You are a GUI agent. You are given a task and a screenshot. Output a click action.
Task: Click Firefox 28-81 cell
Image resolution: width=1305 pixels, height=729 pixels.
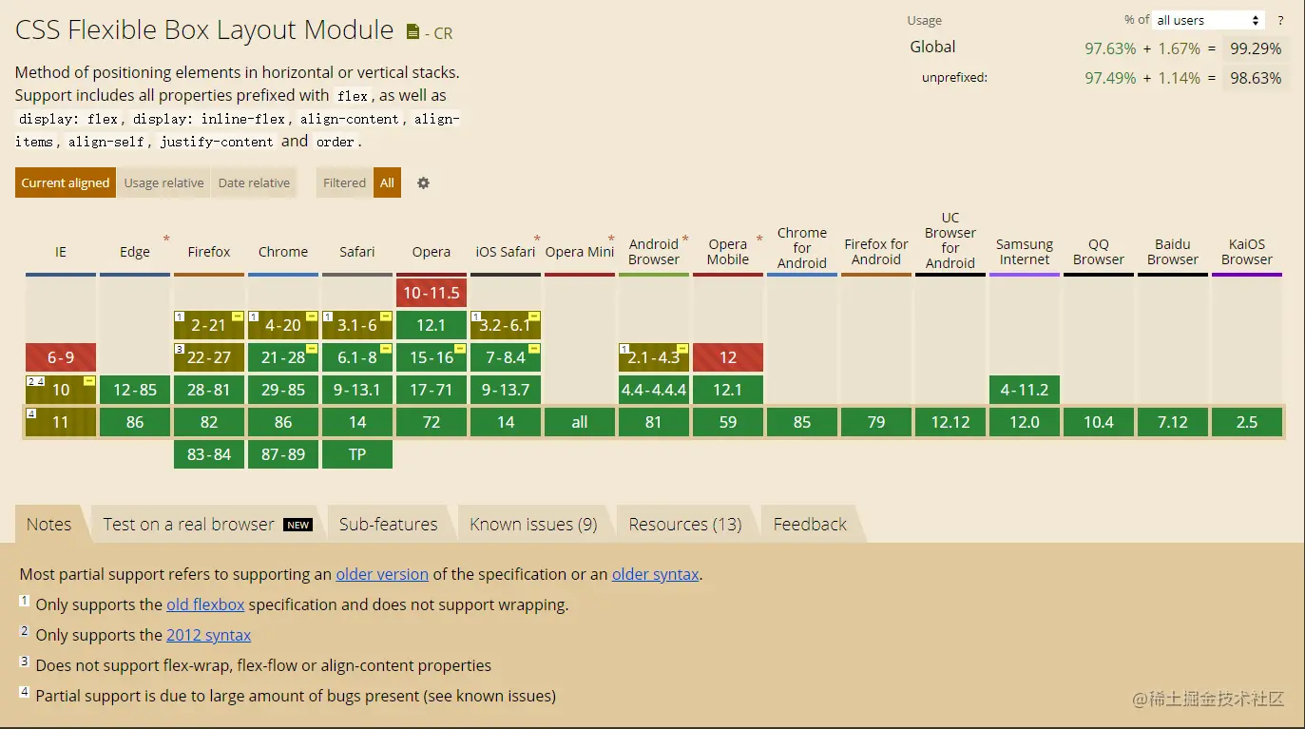[209, 390]
